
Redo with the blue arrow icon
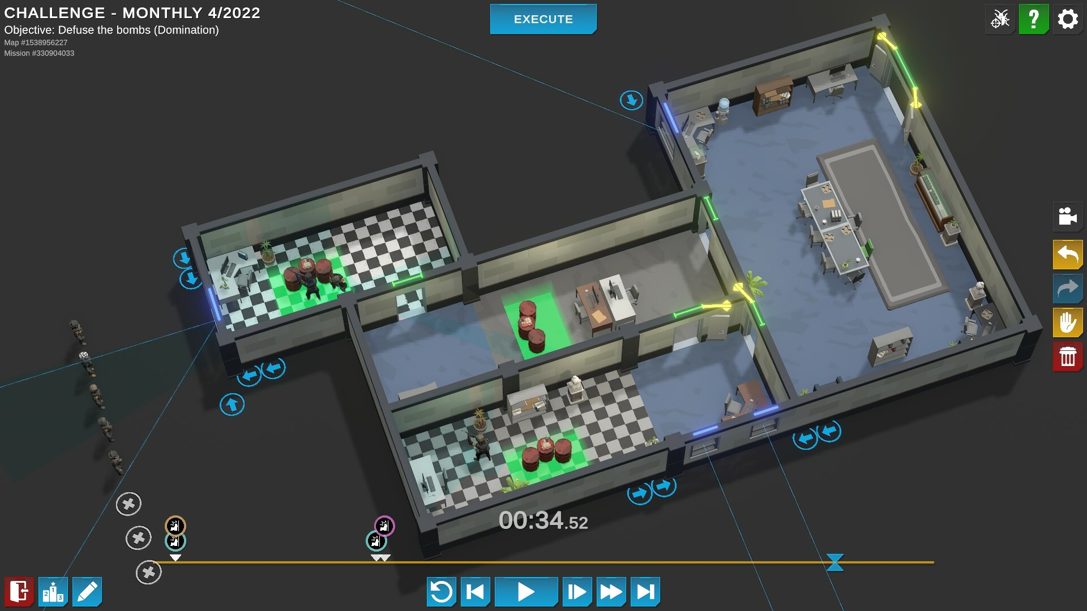pos(1067,289)
